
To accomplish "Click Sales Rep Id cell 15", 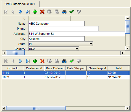I will (x=97, y=77).
